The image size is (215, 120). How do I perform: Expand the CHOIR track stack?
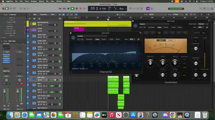pyautogui.click(x=31, y=30)
